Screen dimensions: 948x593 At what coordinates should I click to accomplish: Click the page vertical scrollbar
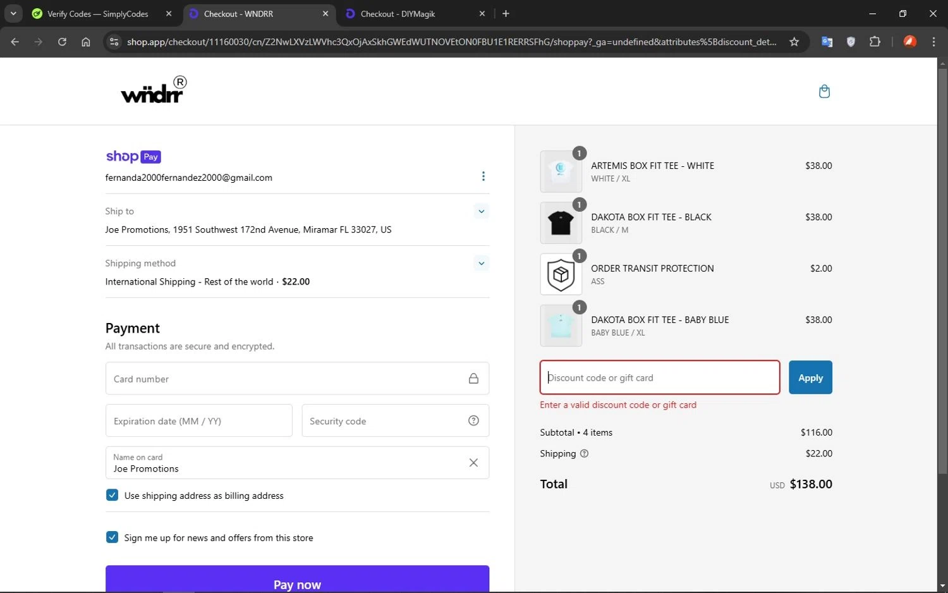tap(942, 271)
